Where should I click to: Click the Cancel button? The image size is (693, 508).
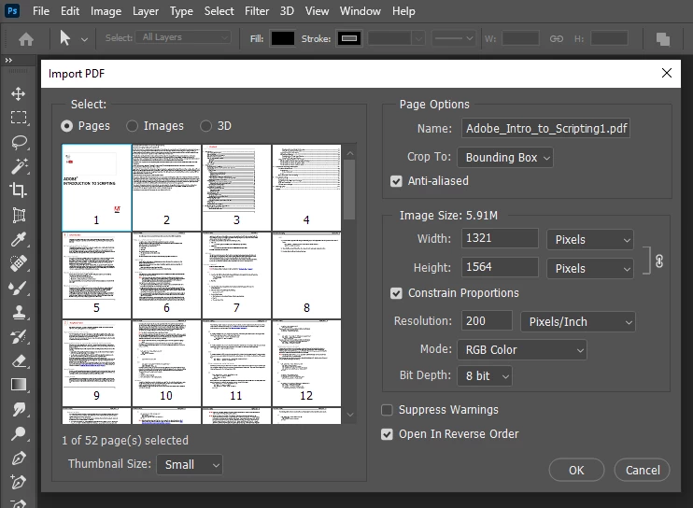click(643, 471)
